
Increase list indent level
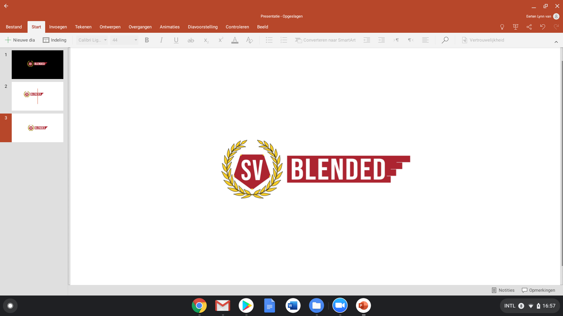coord(381,40)
